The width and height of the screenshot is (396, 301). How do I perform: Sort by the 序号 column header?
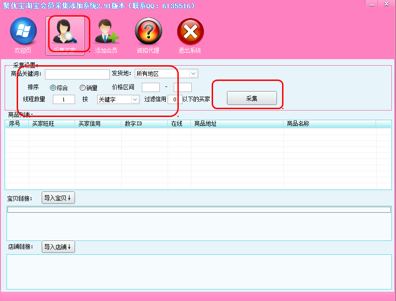click(17, 124)
